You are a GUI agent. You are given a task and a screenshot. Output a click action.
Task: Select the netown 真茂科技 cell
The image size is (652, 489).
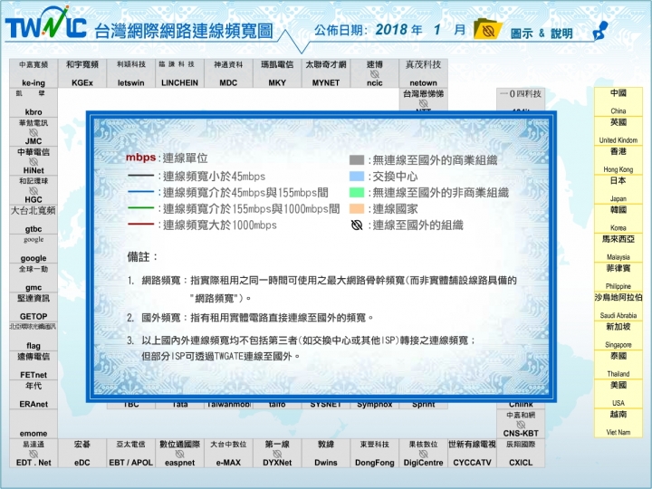click(x=423, y=73)
